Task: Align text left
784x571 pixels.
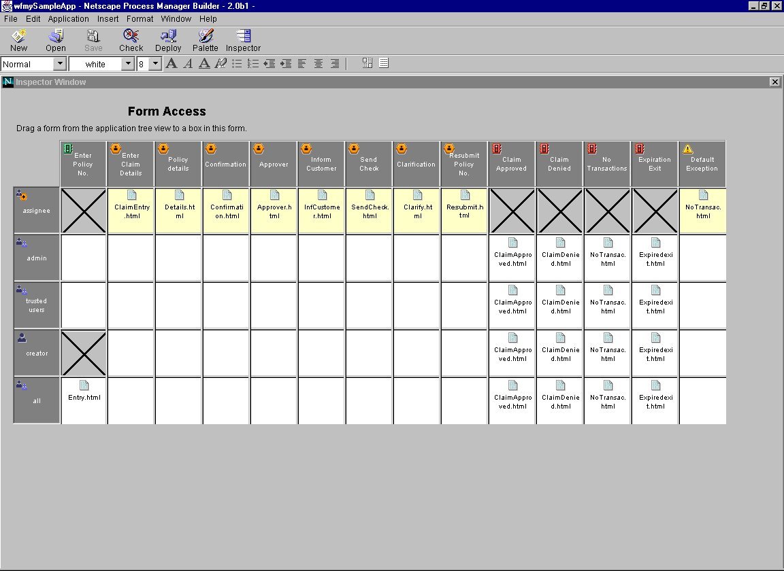Action: pyautogui.click(x=302, y=63)
